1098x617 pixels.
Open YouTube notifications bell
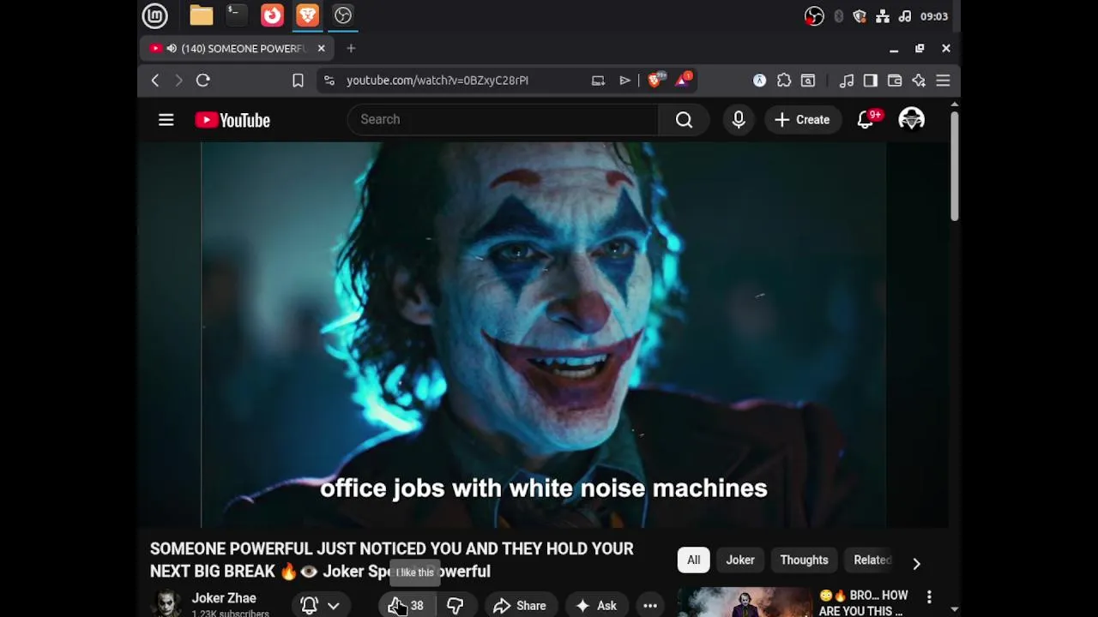point(866,120)
